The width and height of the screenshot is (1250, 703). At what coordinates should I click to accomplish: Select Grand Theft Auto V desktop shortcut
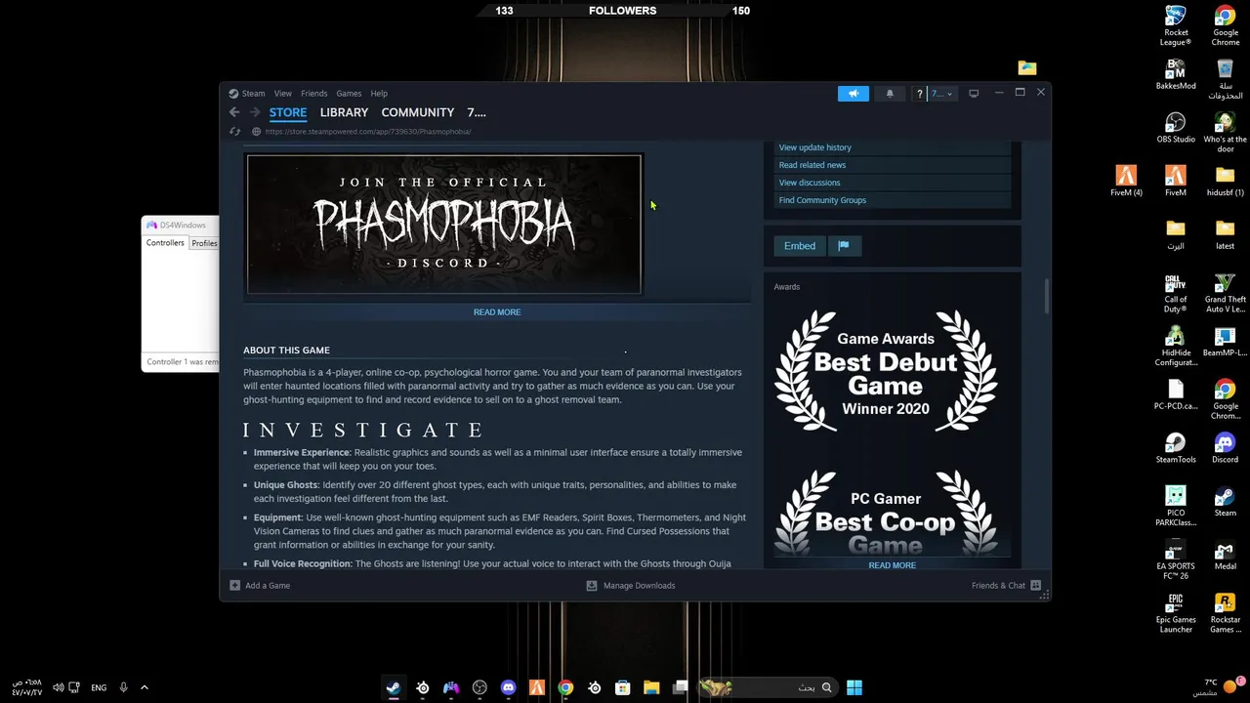click(1226, 293)
